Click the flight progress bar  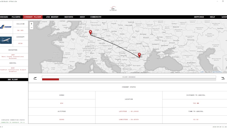pyautogui.click(x=129, y=79)
